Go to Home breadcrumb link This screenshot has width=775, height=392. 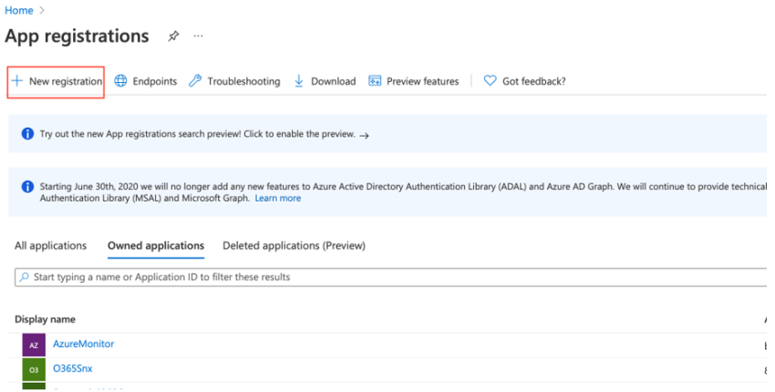18,10
